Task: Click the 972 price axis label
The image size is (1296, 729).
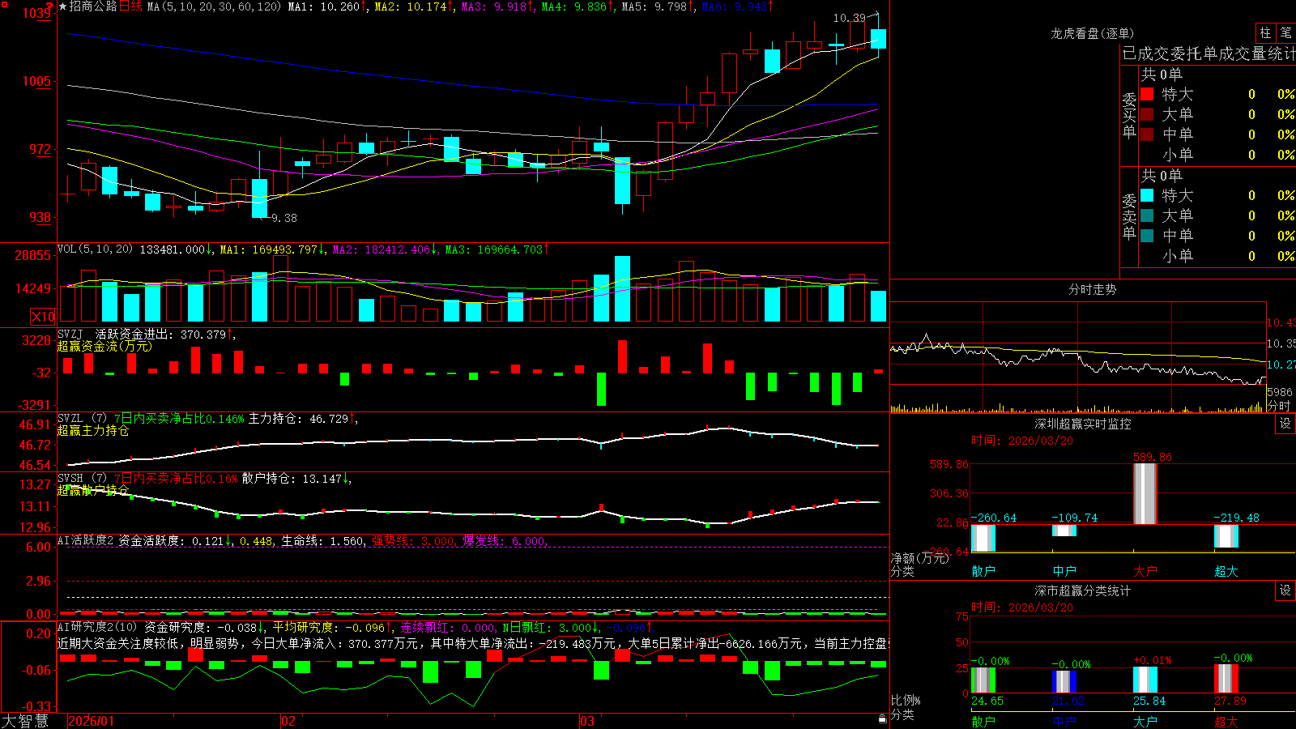Action: pyautogui.click(x=40, y=149)
